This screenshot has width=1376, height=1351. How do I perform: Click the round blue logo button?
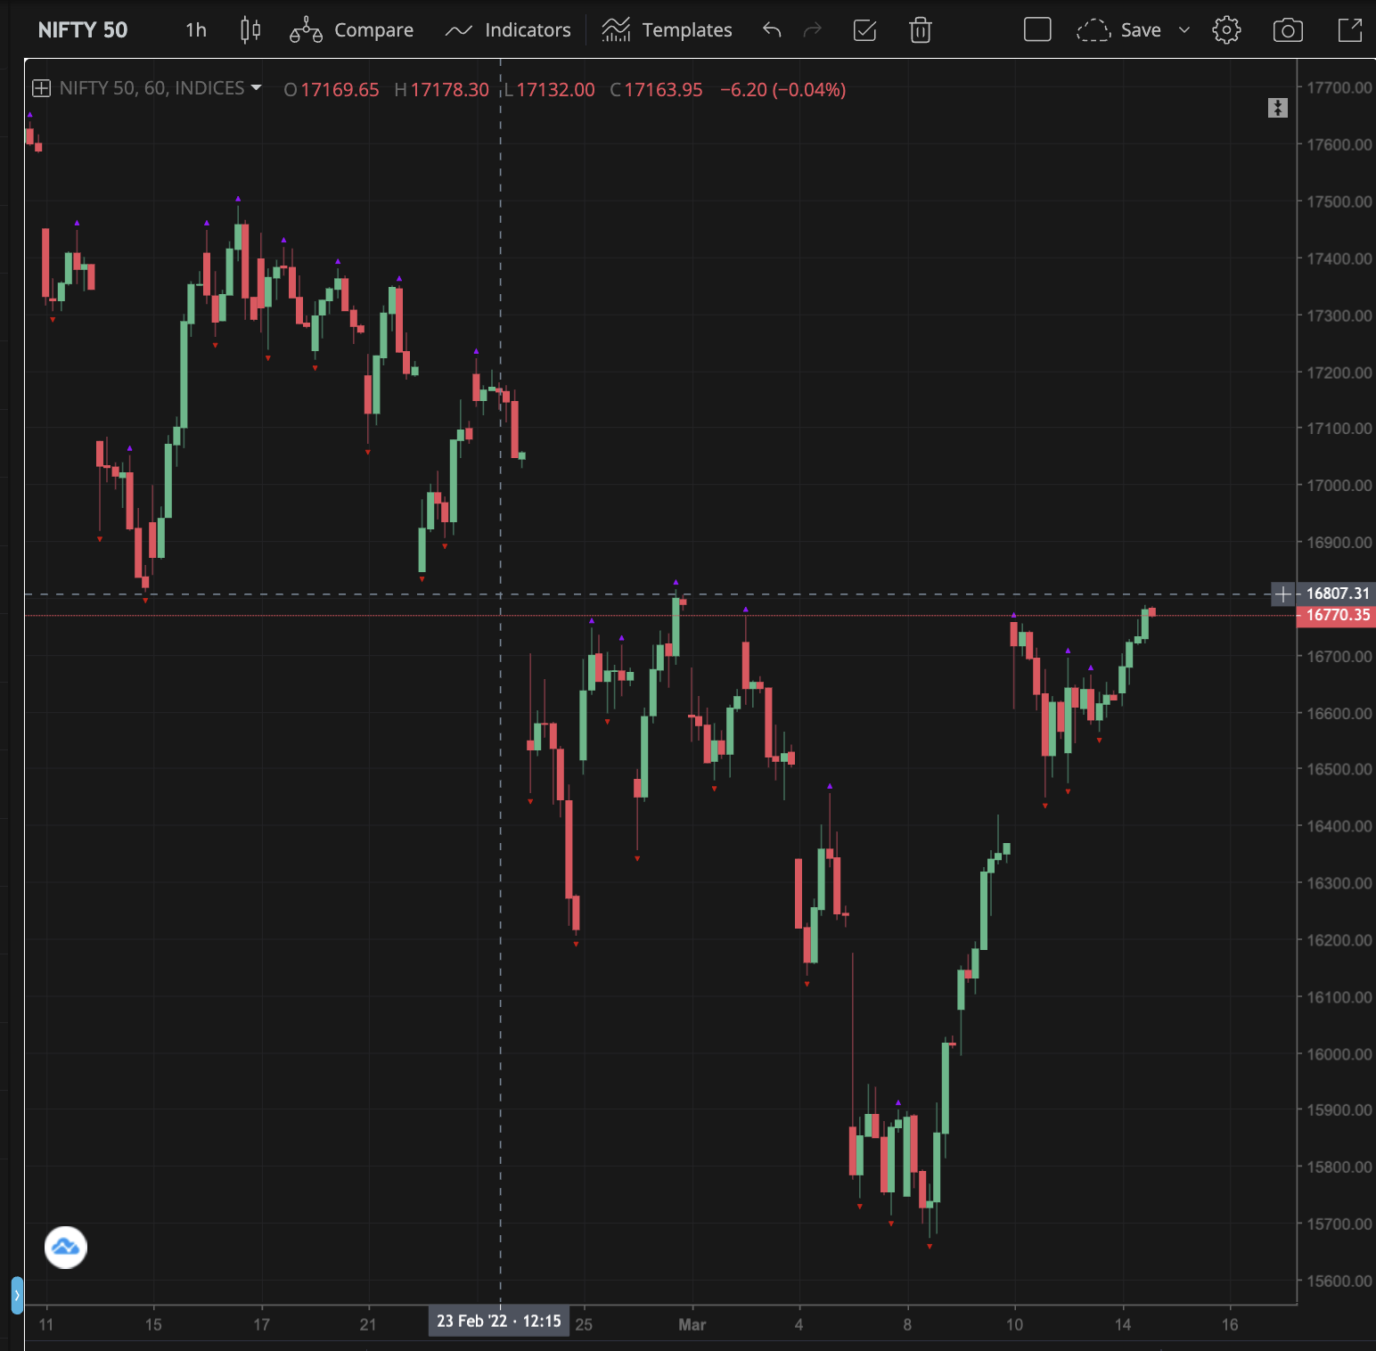(66, 1248)
